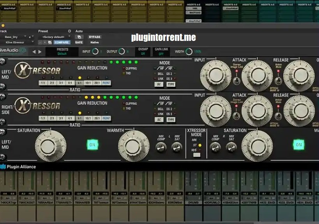Image resolution: width=319 pixels, height=224 pixels.
Task: Select the DRUMS mixer channel name
Action: [193, 203]
